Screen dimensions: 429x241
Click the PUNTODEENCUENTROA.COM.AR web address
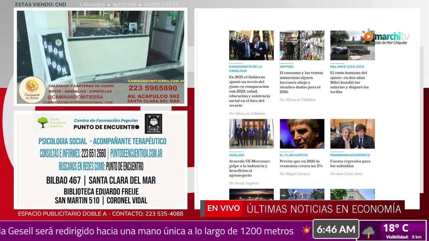point(136,154)
